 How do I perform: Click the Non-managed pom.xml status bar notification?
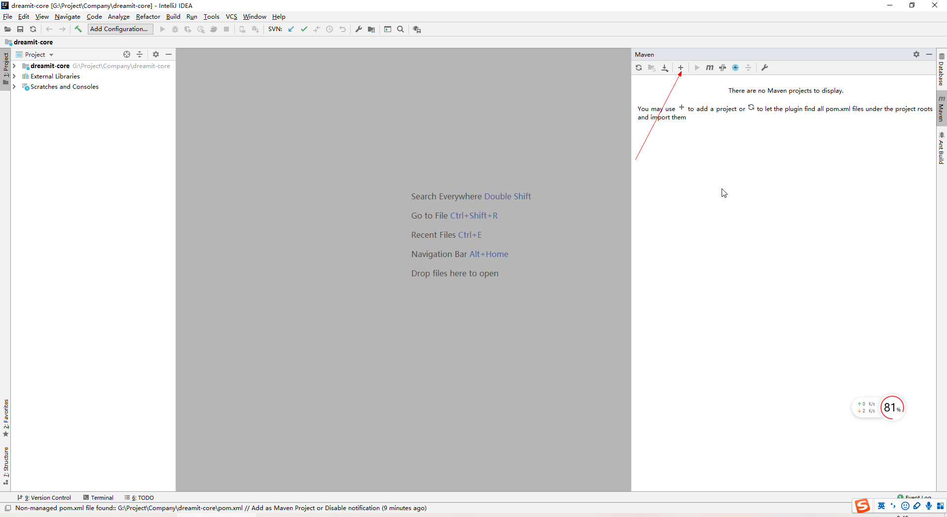tap(220, 508)
